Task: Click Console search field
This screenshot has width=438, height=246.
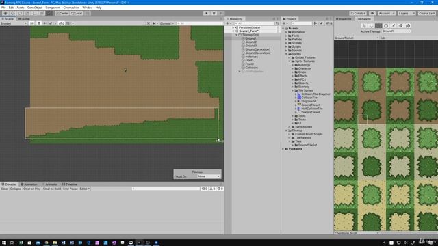Action: click(166, 189)
